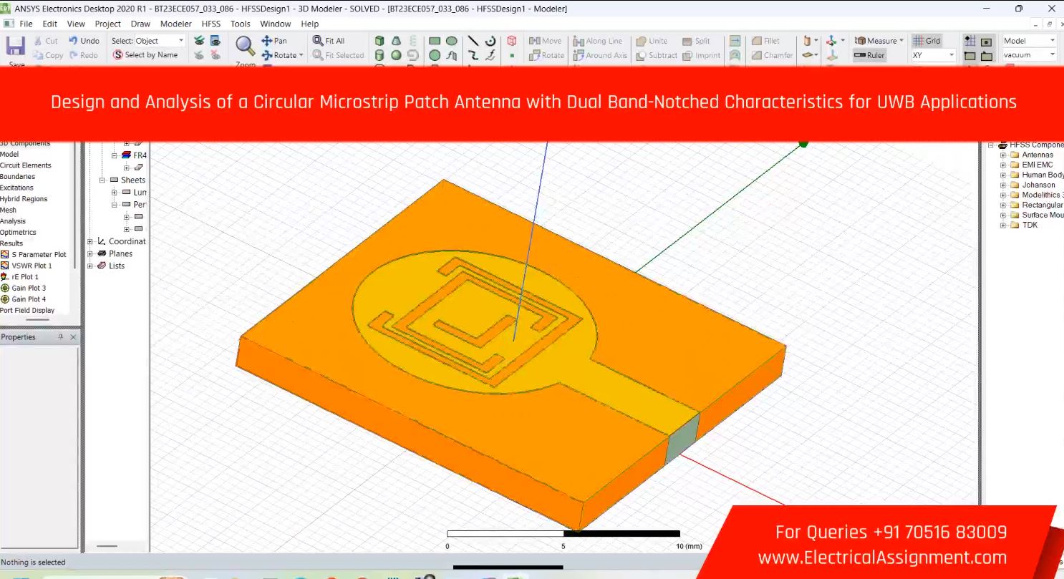The image size is (1064, 579).
Task: Click the Select by Name icon
Action: coord(145,55)
